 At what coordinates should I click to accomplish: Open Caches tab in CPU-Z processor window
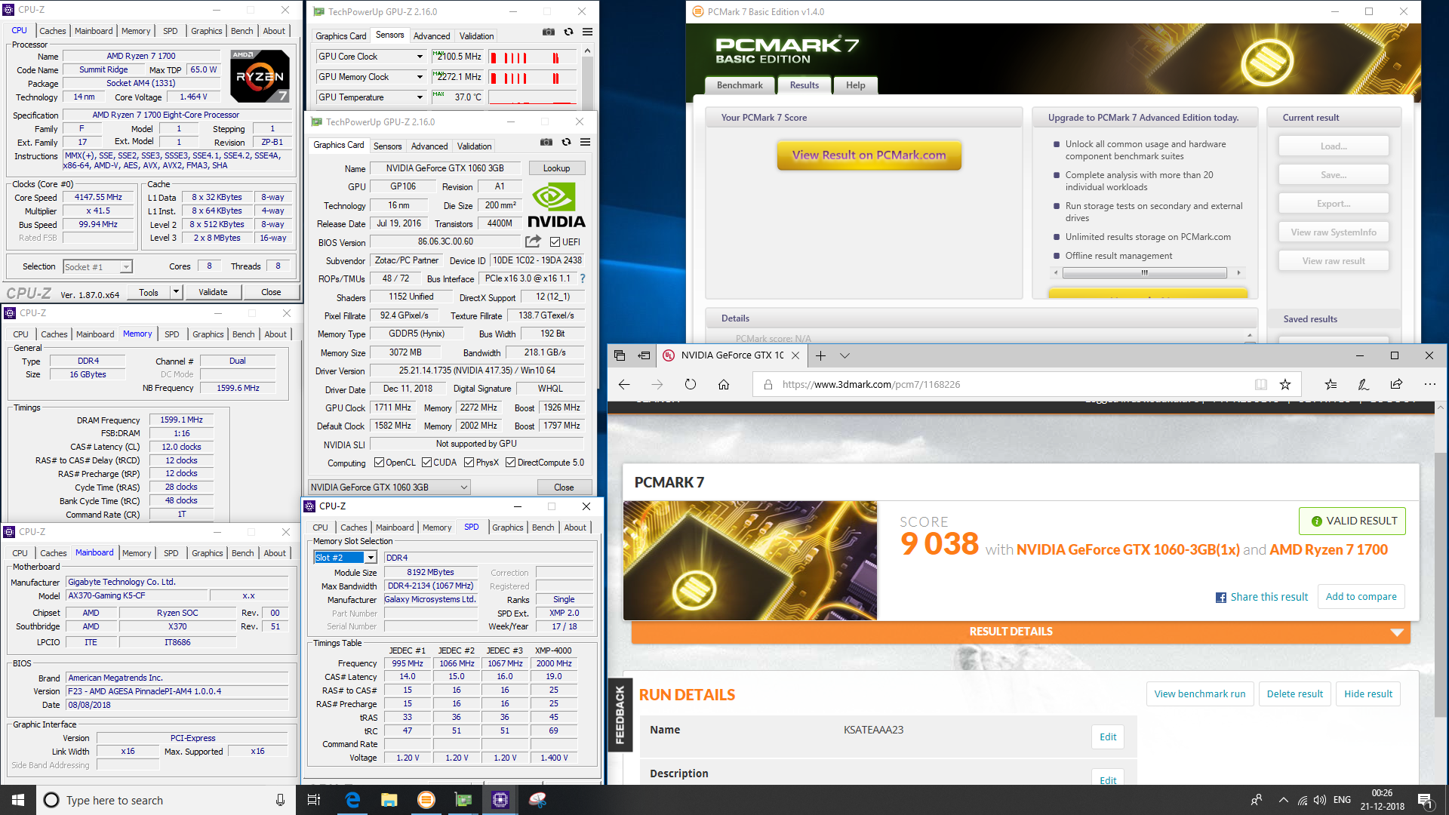53,31
